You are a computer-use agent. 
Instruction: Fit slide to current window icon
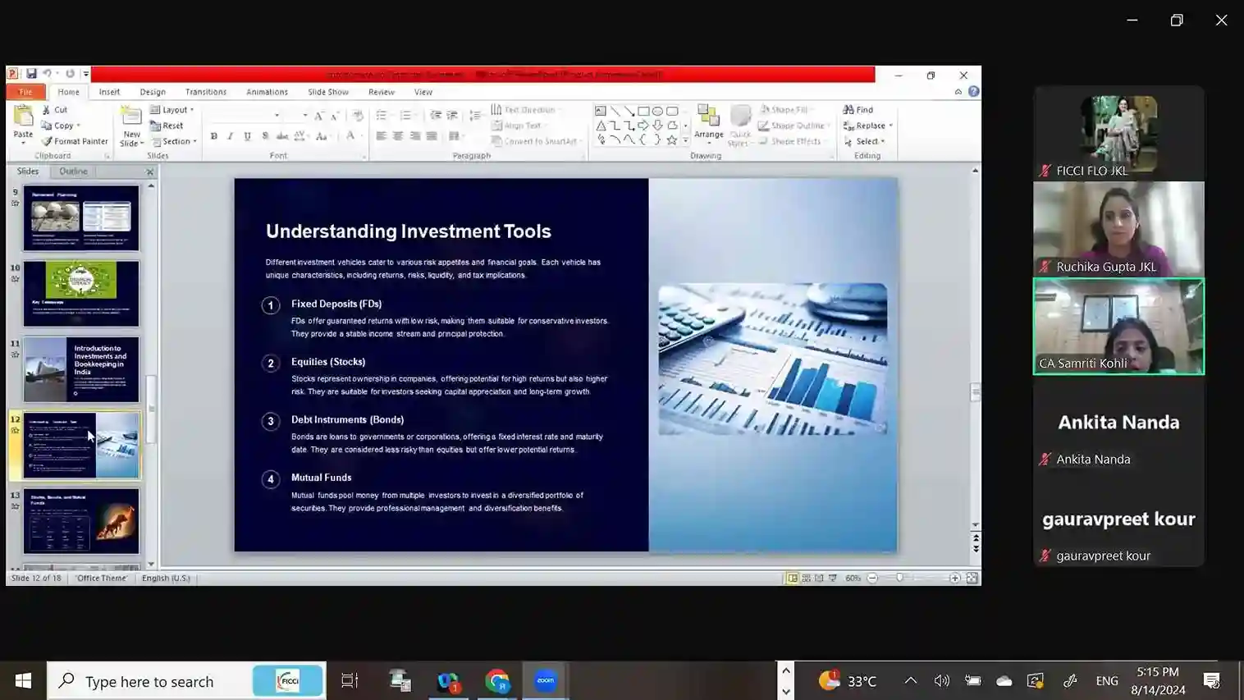tap(972, 579)
